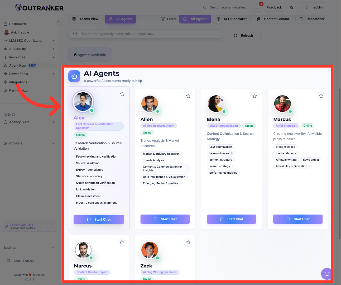
Task: Click the 'performance metrics' tag
Action: point(223,173)
